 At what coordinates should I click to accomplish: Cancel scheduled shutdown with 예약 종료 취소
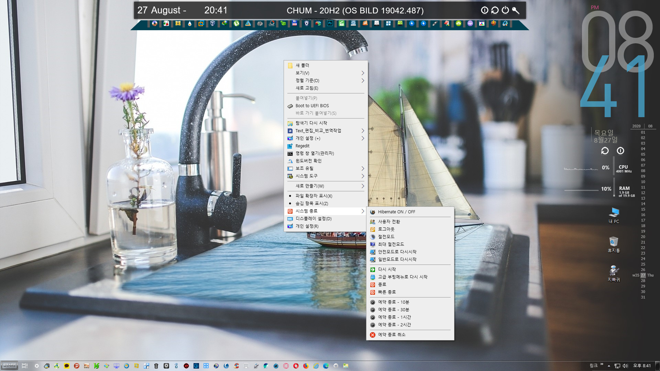[x=410, y=335]
